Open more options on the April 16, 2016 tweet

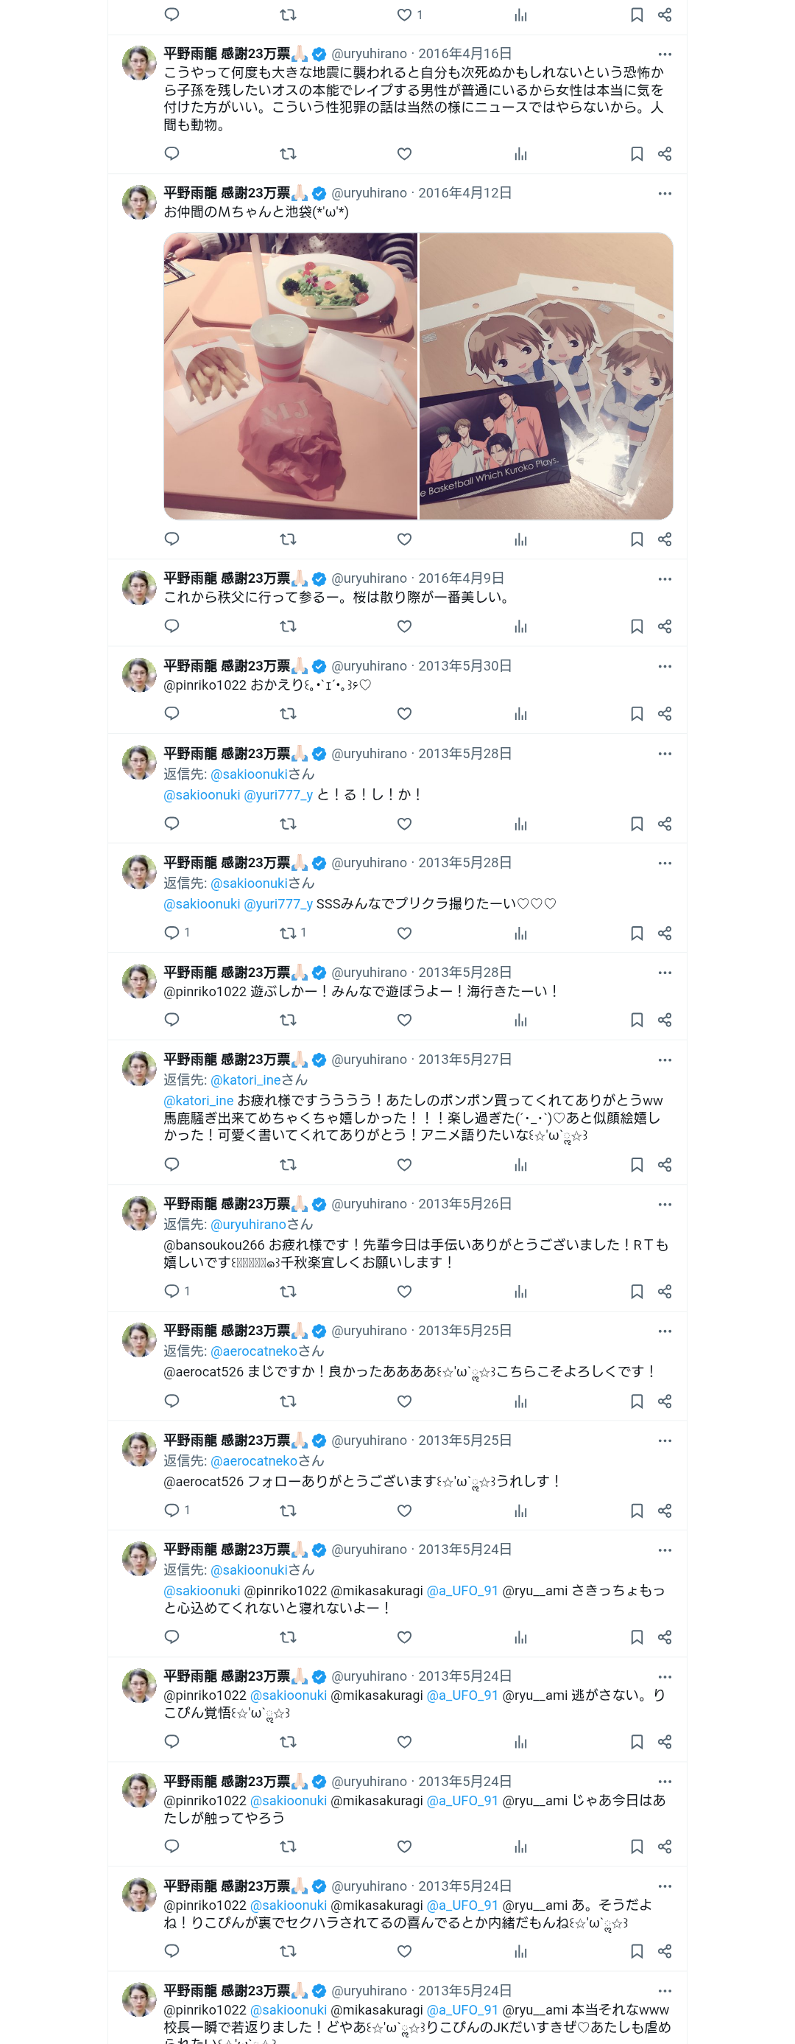[664, 54]
